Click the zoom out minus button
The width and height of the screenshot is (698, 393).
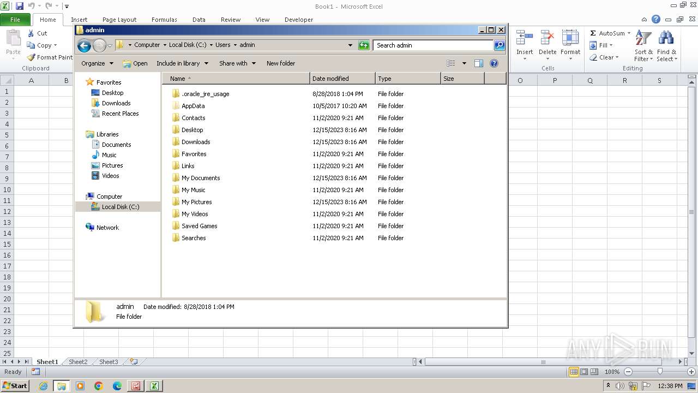click(x=628, y=372)
